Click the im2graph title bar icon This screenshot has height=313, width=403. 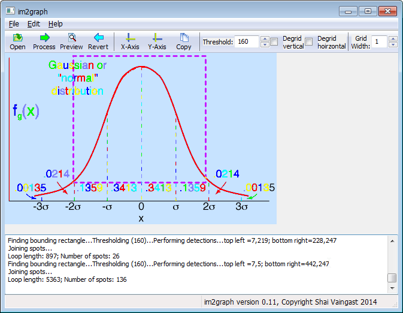click(11, 11)
